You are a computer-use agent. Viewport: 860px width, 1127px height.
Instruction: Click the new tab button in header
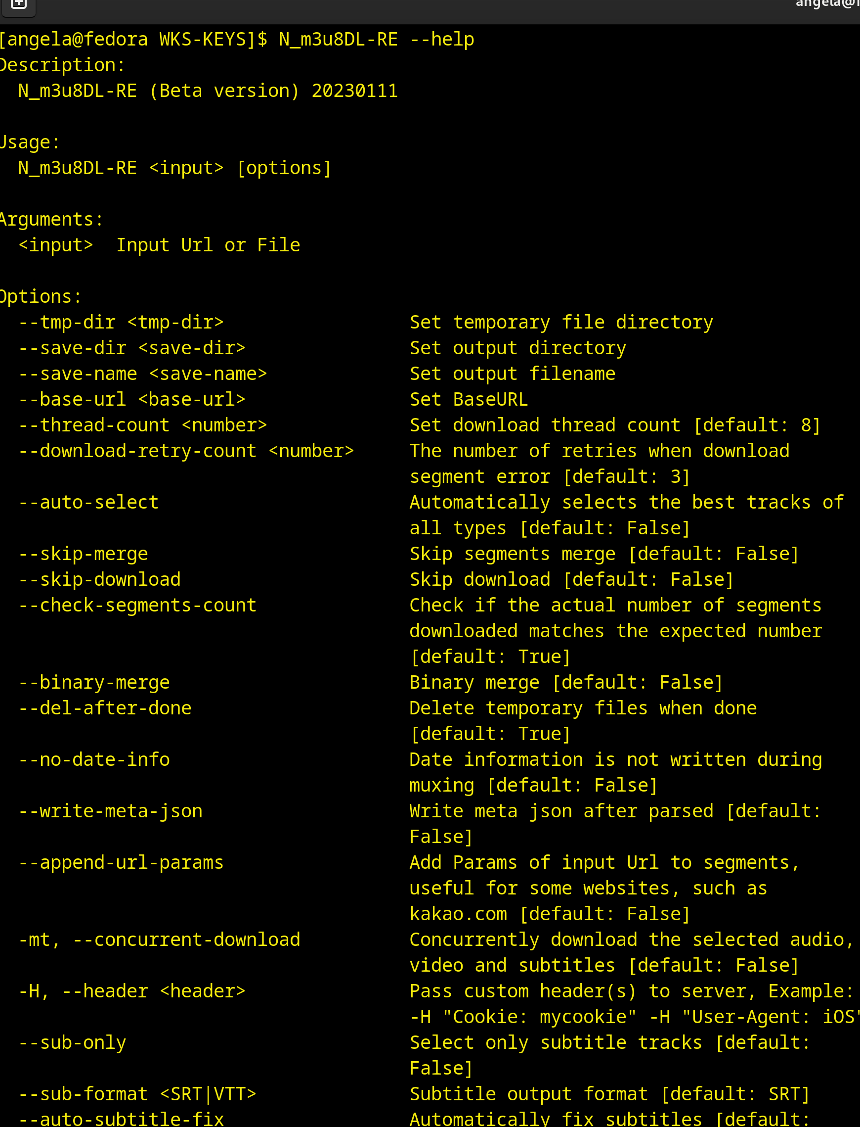click(x=18, y=5)
